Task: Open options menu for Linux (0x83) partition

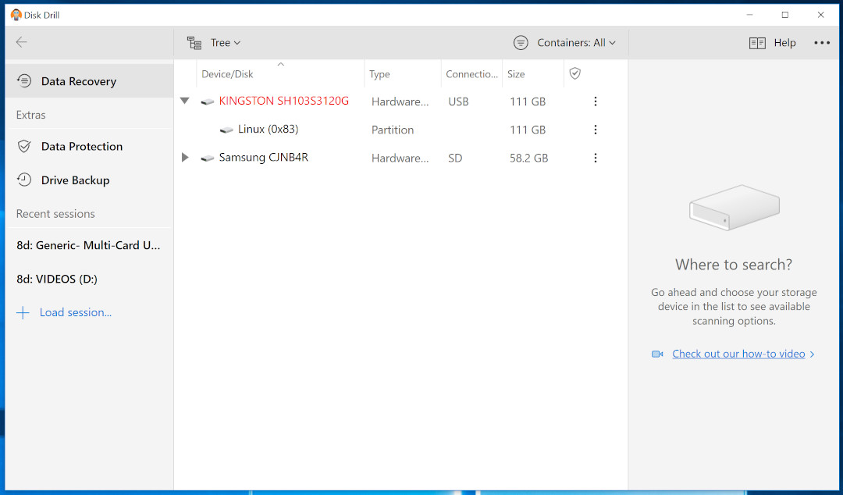Action: 595,130
